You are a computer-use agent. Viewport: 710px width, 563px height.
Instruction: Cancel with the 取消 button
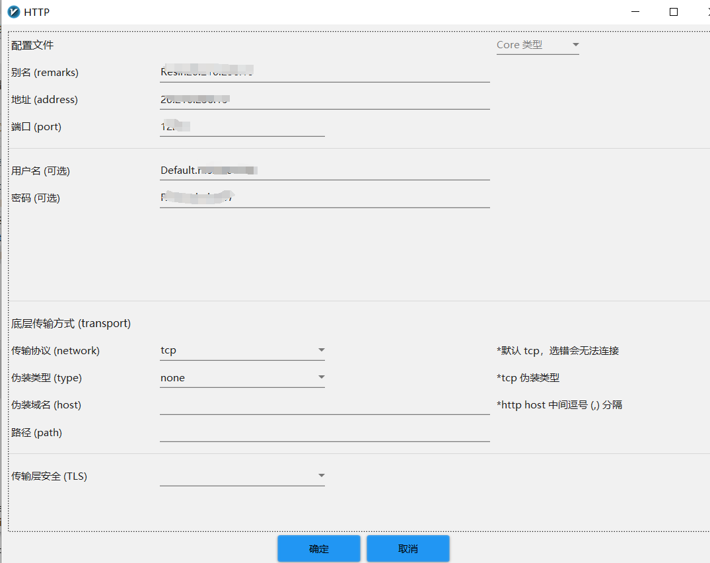(408, 548)
